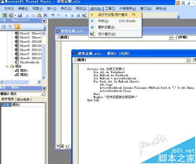Choose 中断 Ctrl+Break menu entry
Screen dimensions: 196x164
(x=115, y=21)
